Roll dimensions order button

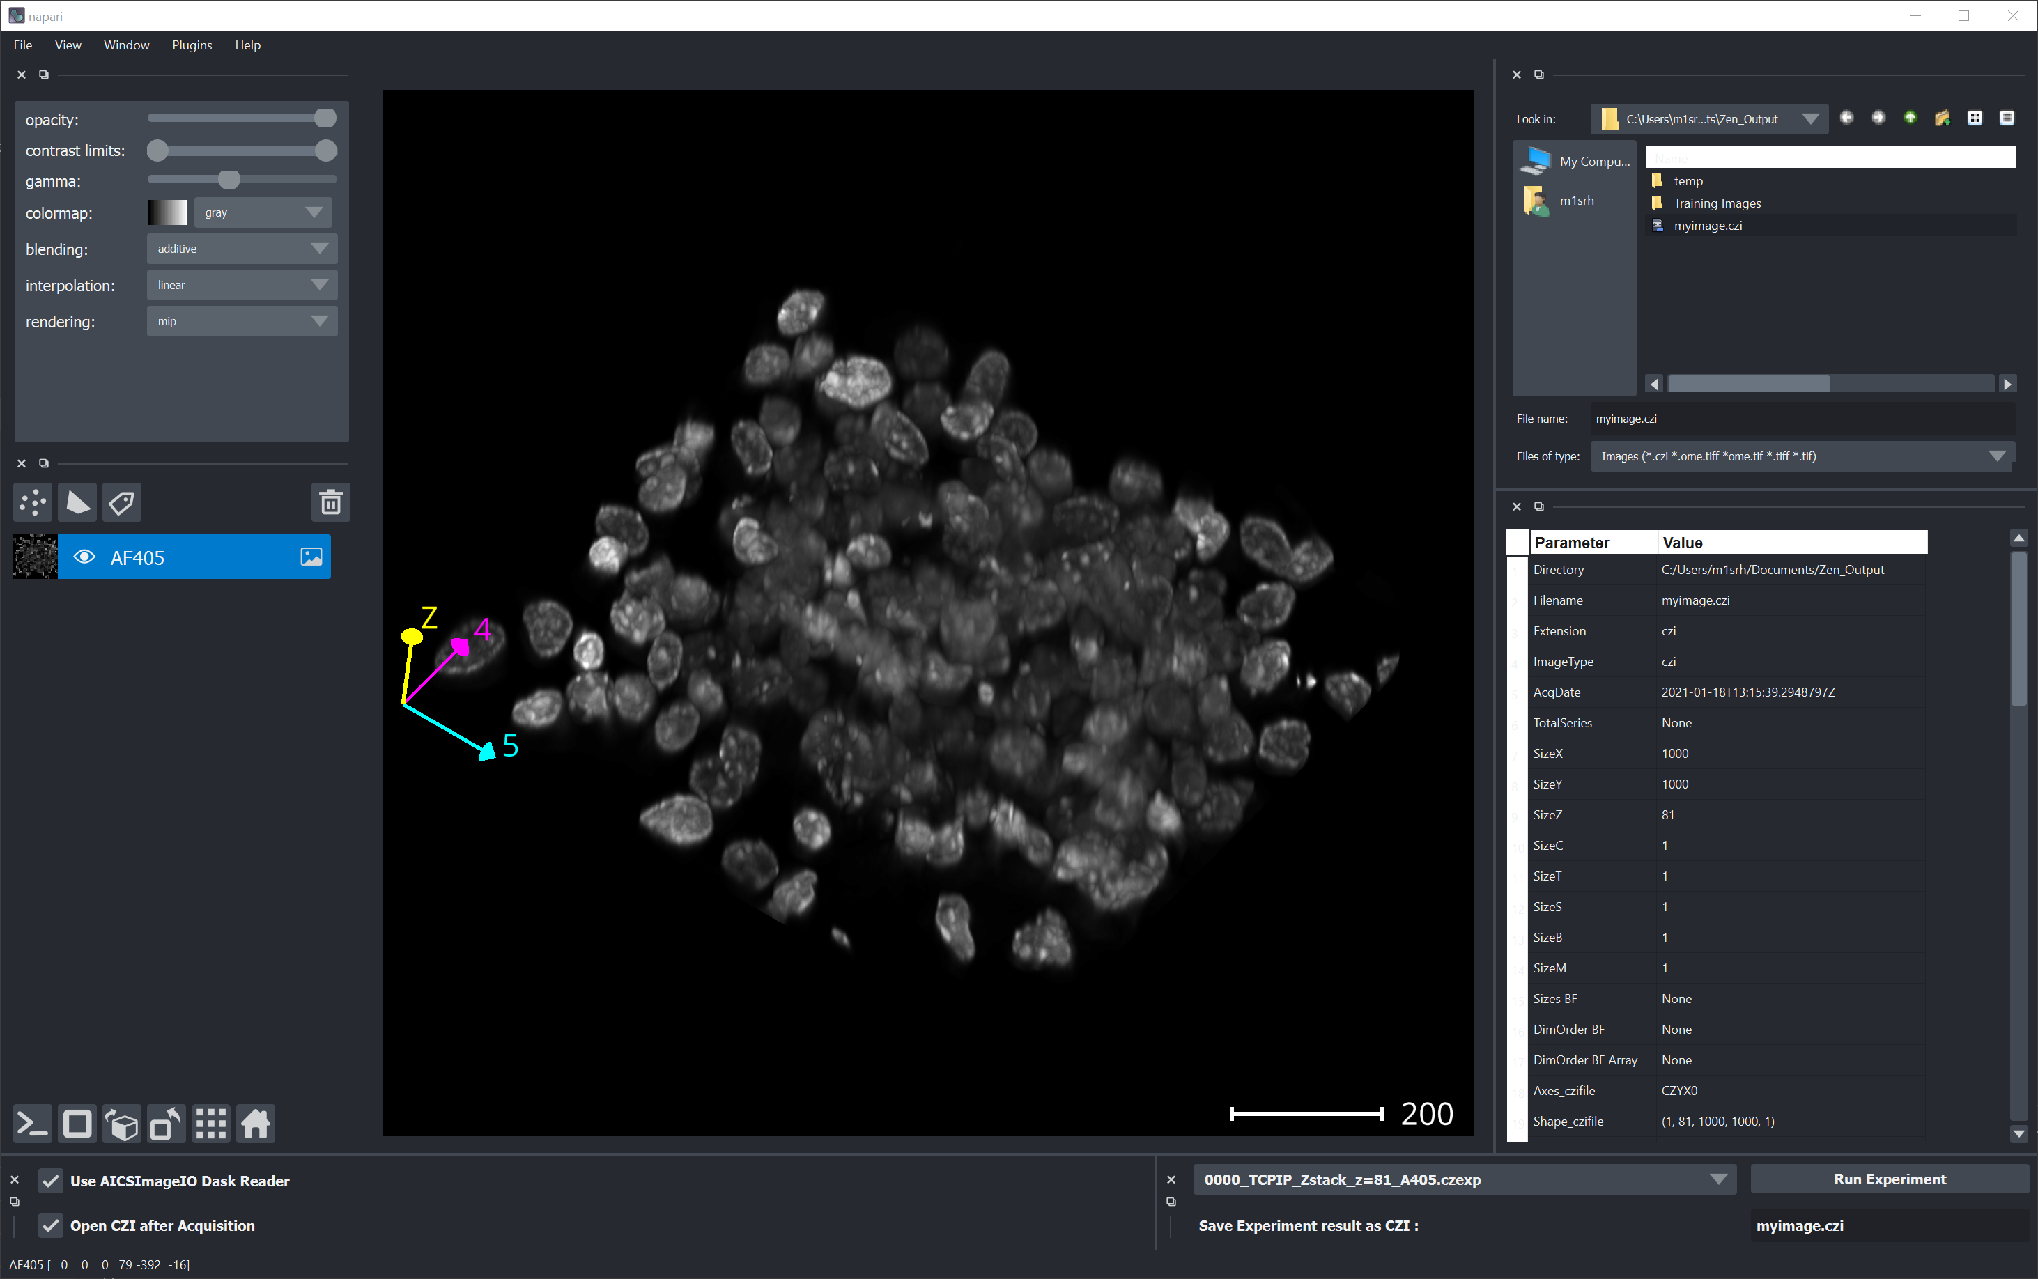[x=122, y=1124]
